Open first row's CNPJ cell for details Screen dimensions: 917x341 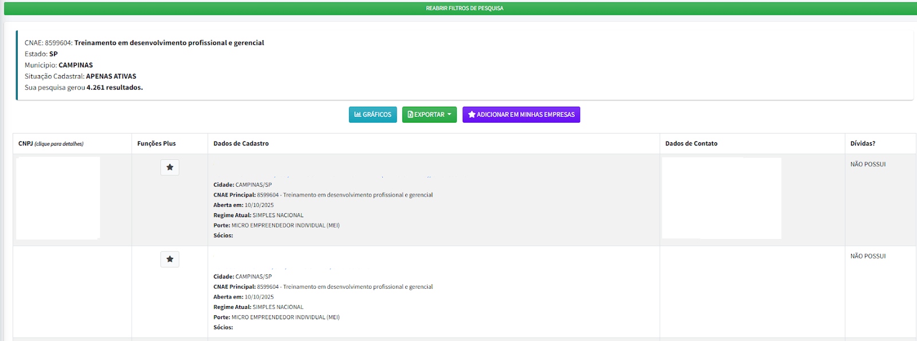click(58, 198)
